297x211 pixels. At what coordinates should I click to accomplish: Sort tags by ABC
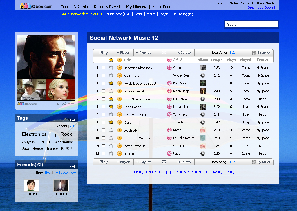[73, 126]
